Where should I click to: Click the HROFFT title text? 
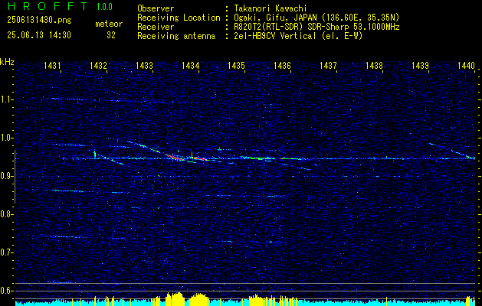pyautogui.click(x=48, y=6)
